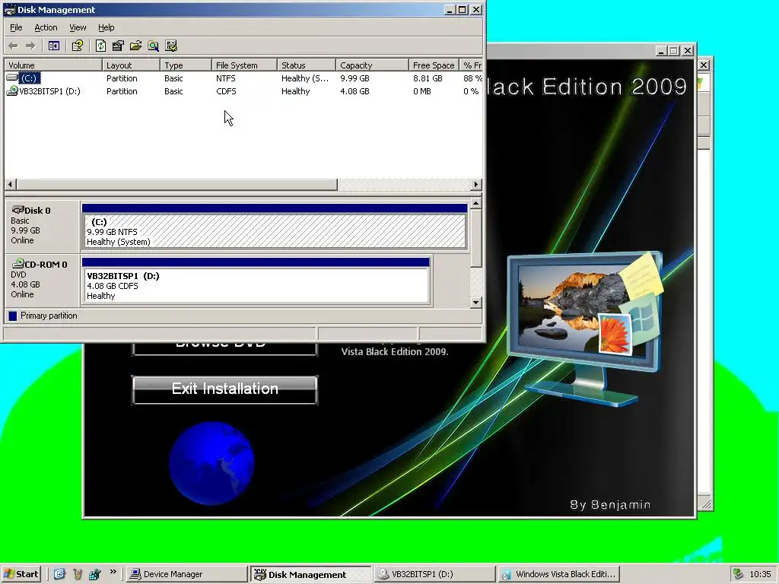
Task: Select the VB32BITSP1 (D:) volume row label
Action: (49, 91)
